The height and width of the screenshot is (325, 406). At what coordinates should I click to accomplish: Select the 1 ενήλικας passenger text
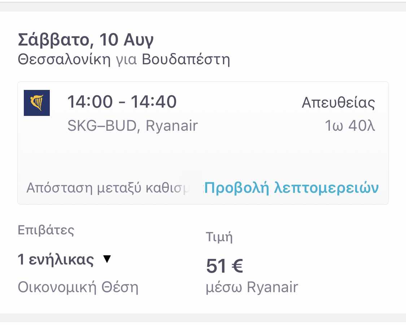[56, 260]
